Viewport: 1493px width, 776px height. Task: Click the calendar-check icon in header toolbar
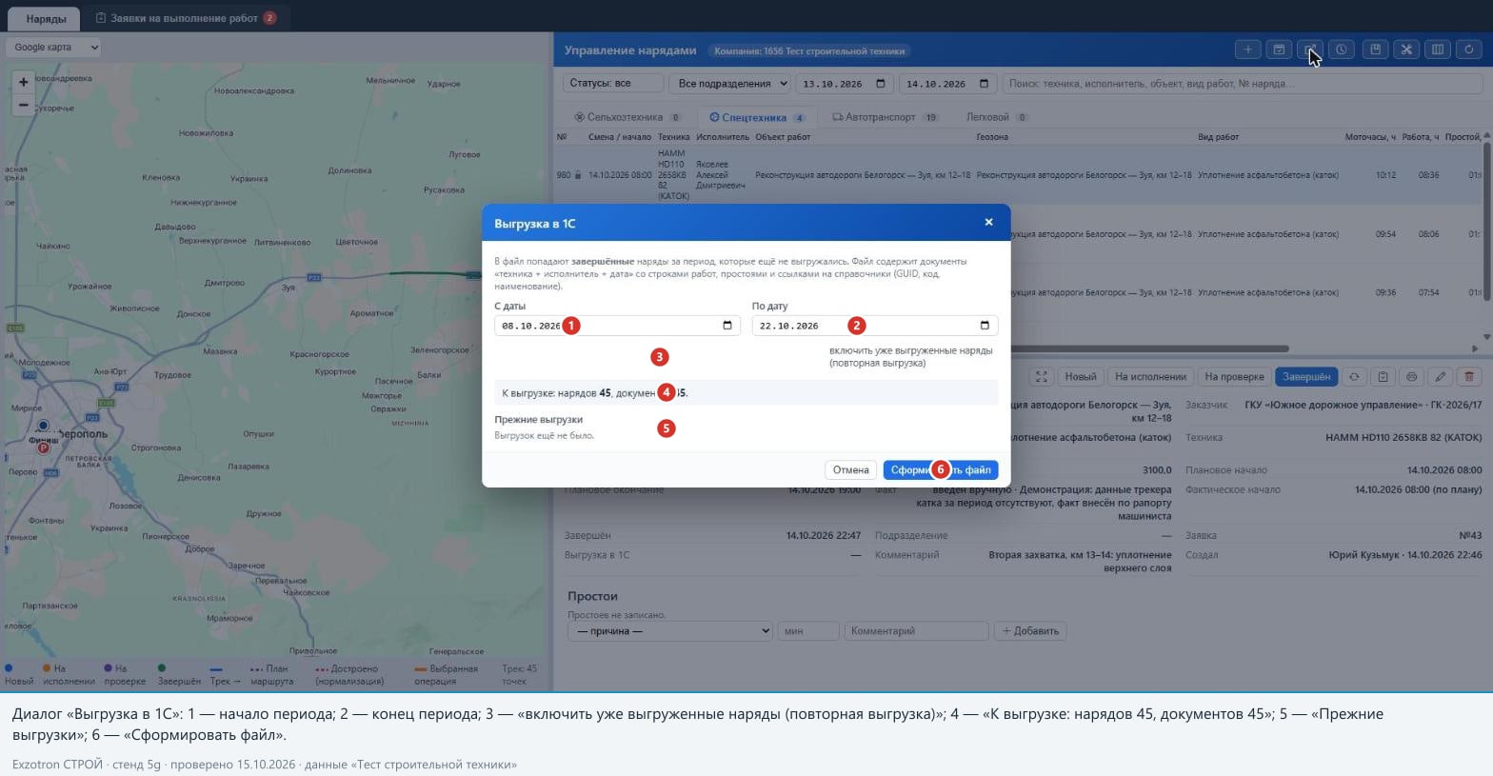(1279, 50)
